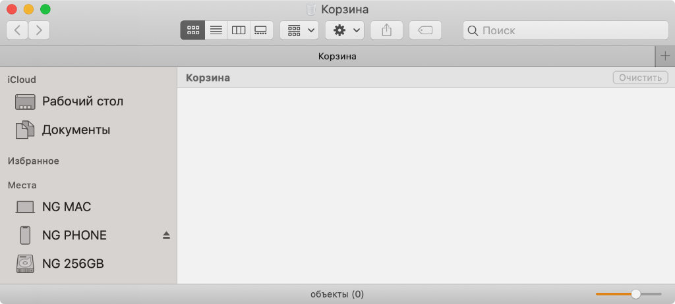Select the NG 256GB drive

[73, 264]
